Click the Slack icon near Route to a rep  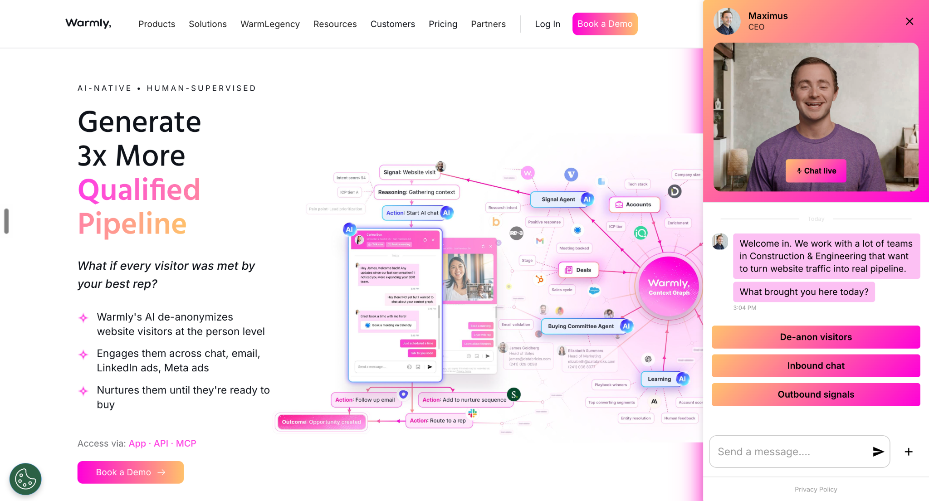473,413
